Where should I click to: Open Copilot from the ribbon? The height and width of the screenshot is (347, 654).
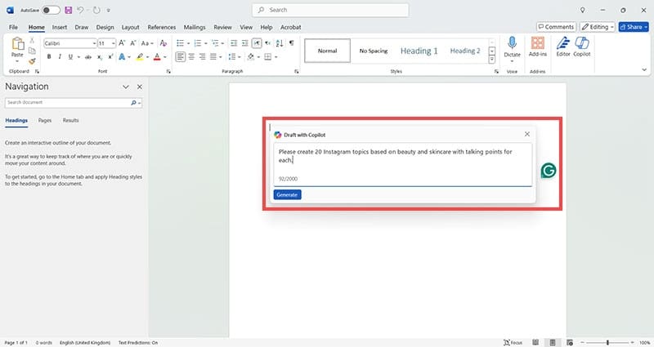point(582,47)
